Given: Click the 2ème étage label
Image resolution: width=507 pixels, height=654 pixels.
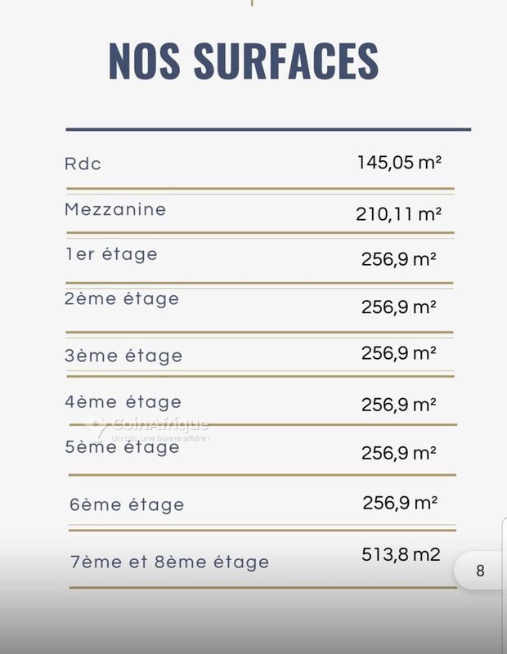Looking at the screenshot, I should coord(121,299).
